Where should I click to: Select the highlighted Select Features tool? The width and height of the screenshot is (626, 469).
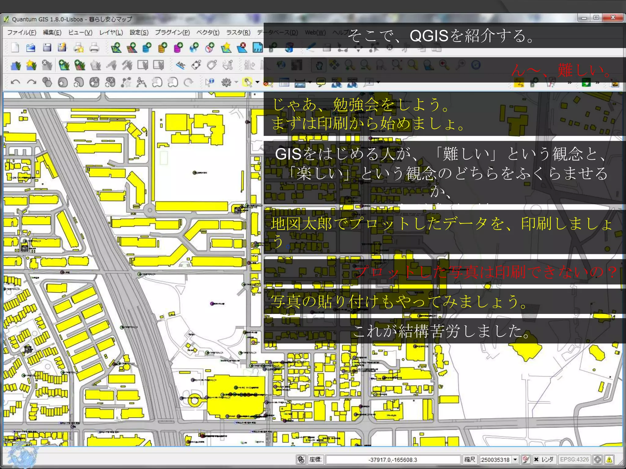click(247, 82)
